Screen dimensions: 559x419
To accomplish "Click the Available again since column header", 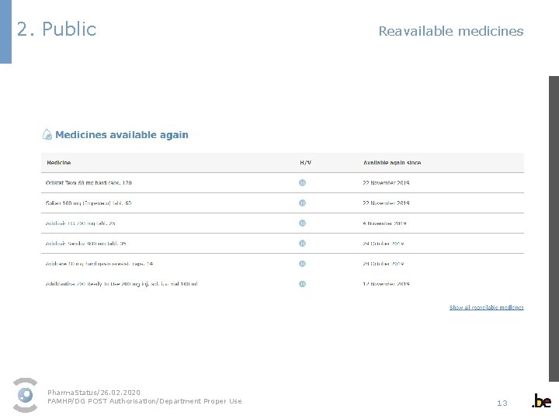I will 392,163.
